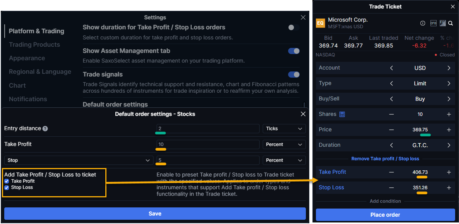Open instrument search via magnifier icon
This screenshot has width=459, height=224.
(451, 23)
